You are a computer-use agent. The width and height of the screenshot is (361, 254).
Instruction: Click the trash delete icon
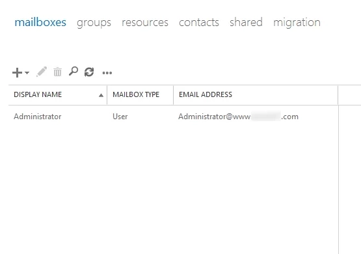pyautogui.click(x=57, y=72)
